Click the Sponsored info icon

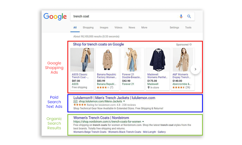[191, 45]
